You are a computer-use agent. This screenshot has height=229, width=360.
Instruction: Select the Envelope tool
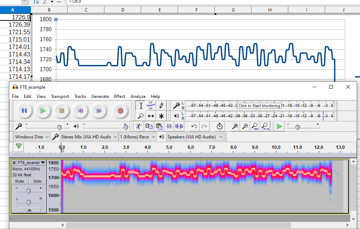pos(151,106)
